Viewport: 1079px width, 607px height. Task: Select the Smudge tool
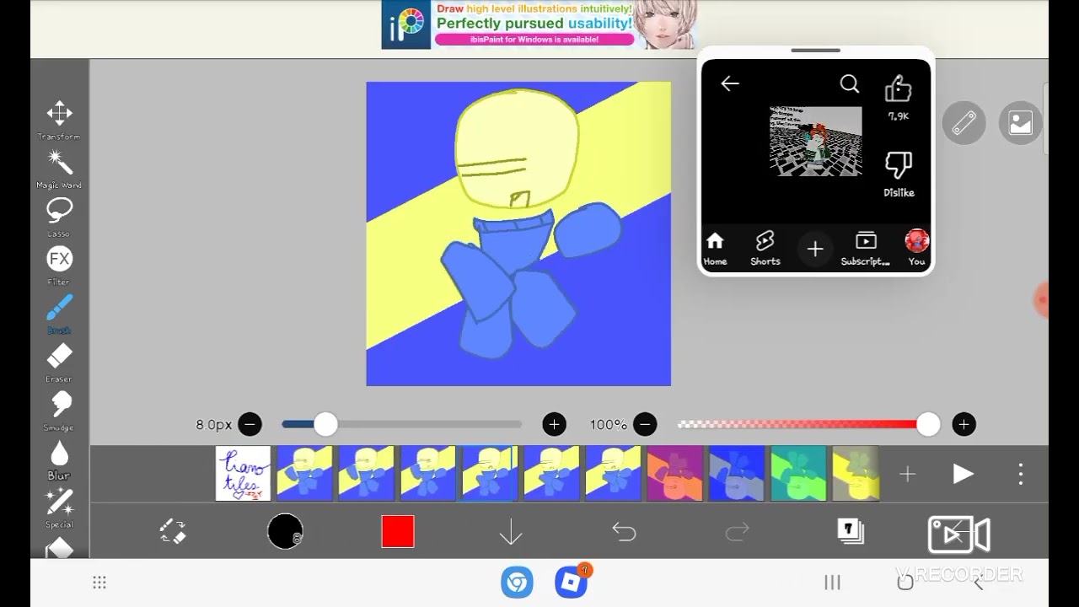[59, 411]
